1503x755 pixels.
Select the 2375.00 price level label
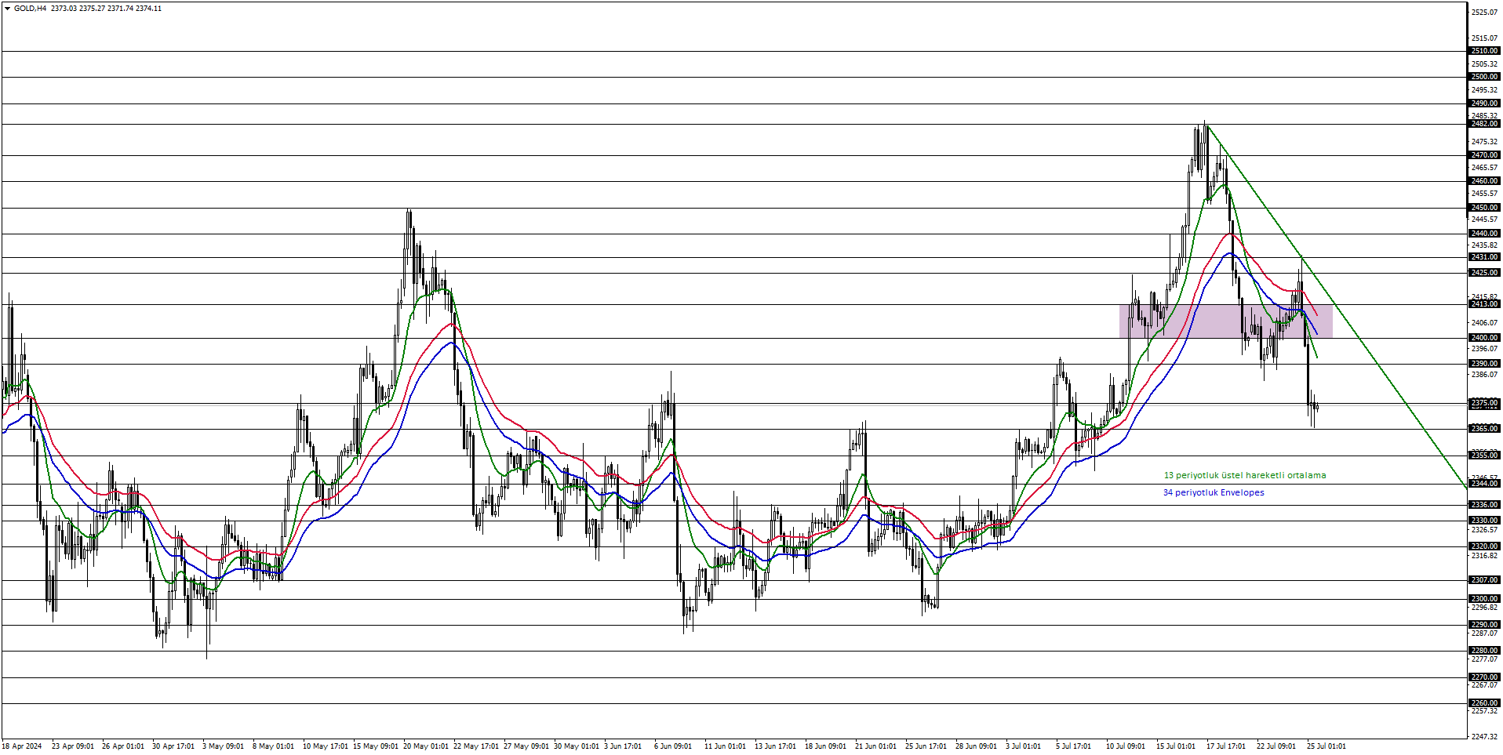pos(1484,403)
